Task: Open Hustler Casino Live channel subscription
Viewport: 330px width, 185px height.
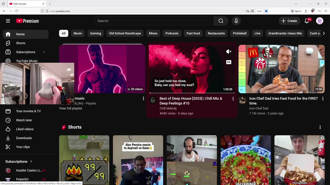Action: 26,170
